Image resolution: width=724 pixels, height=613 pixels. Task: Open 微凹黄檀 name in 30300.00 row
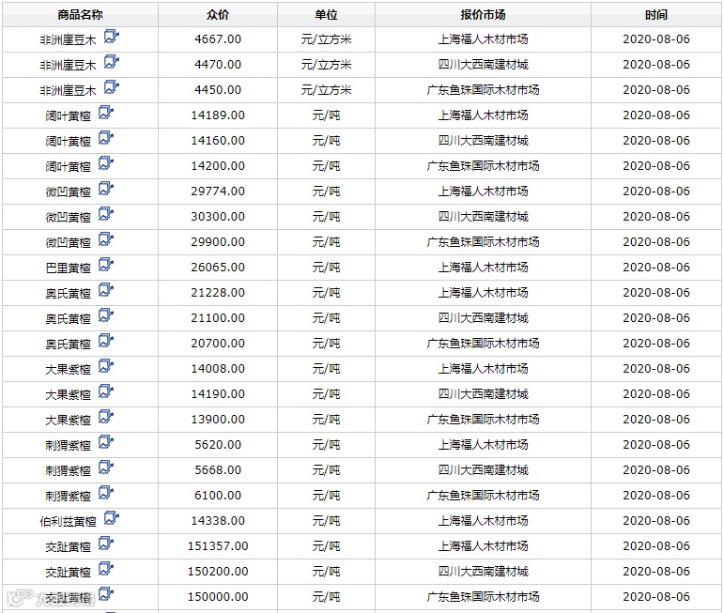coord(68,218)
